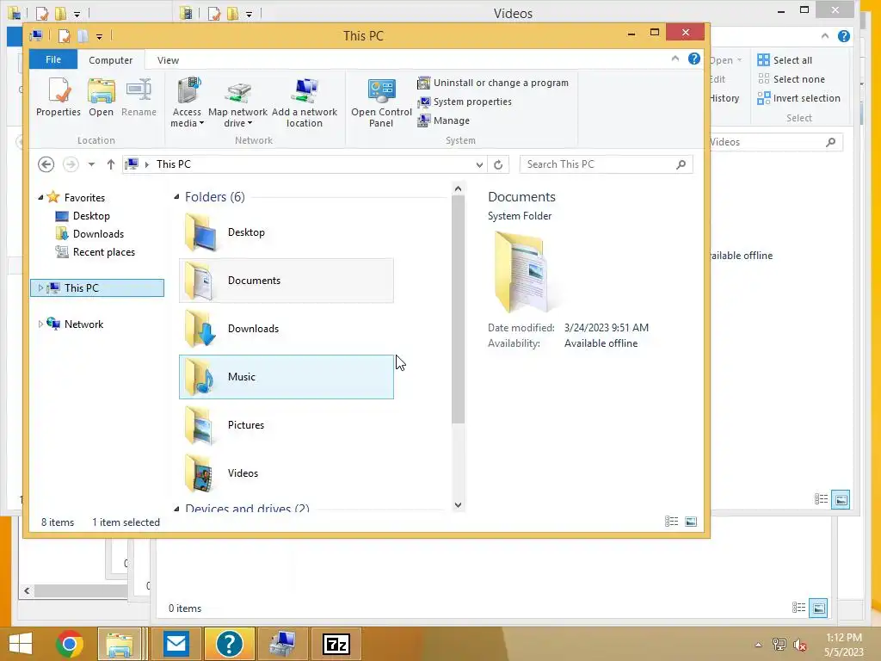Click Select none in Videos window
The image size is (881, 661).
pyautogui.click(x=792, y=79)
